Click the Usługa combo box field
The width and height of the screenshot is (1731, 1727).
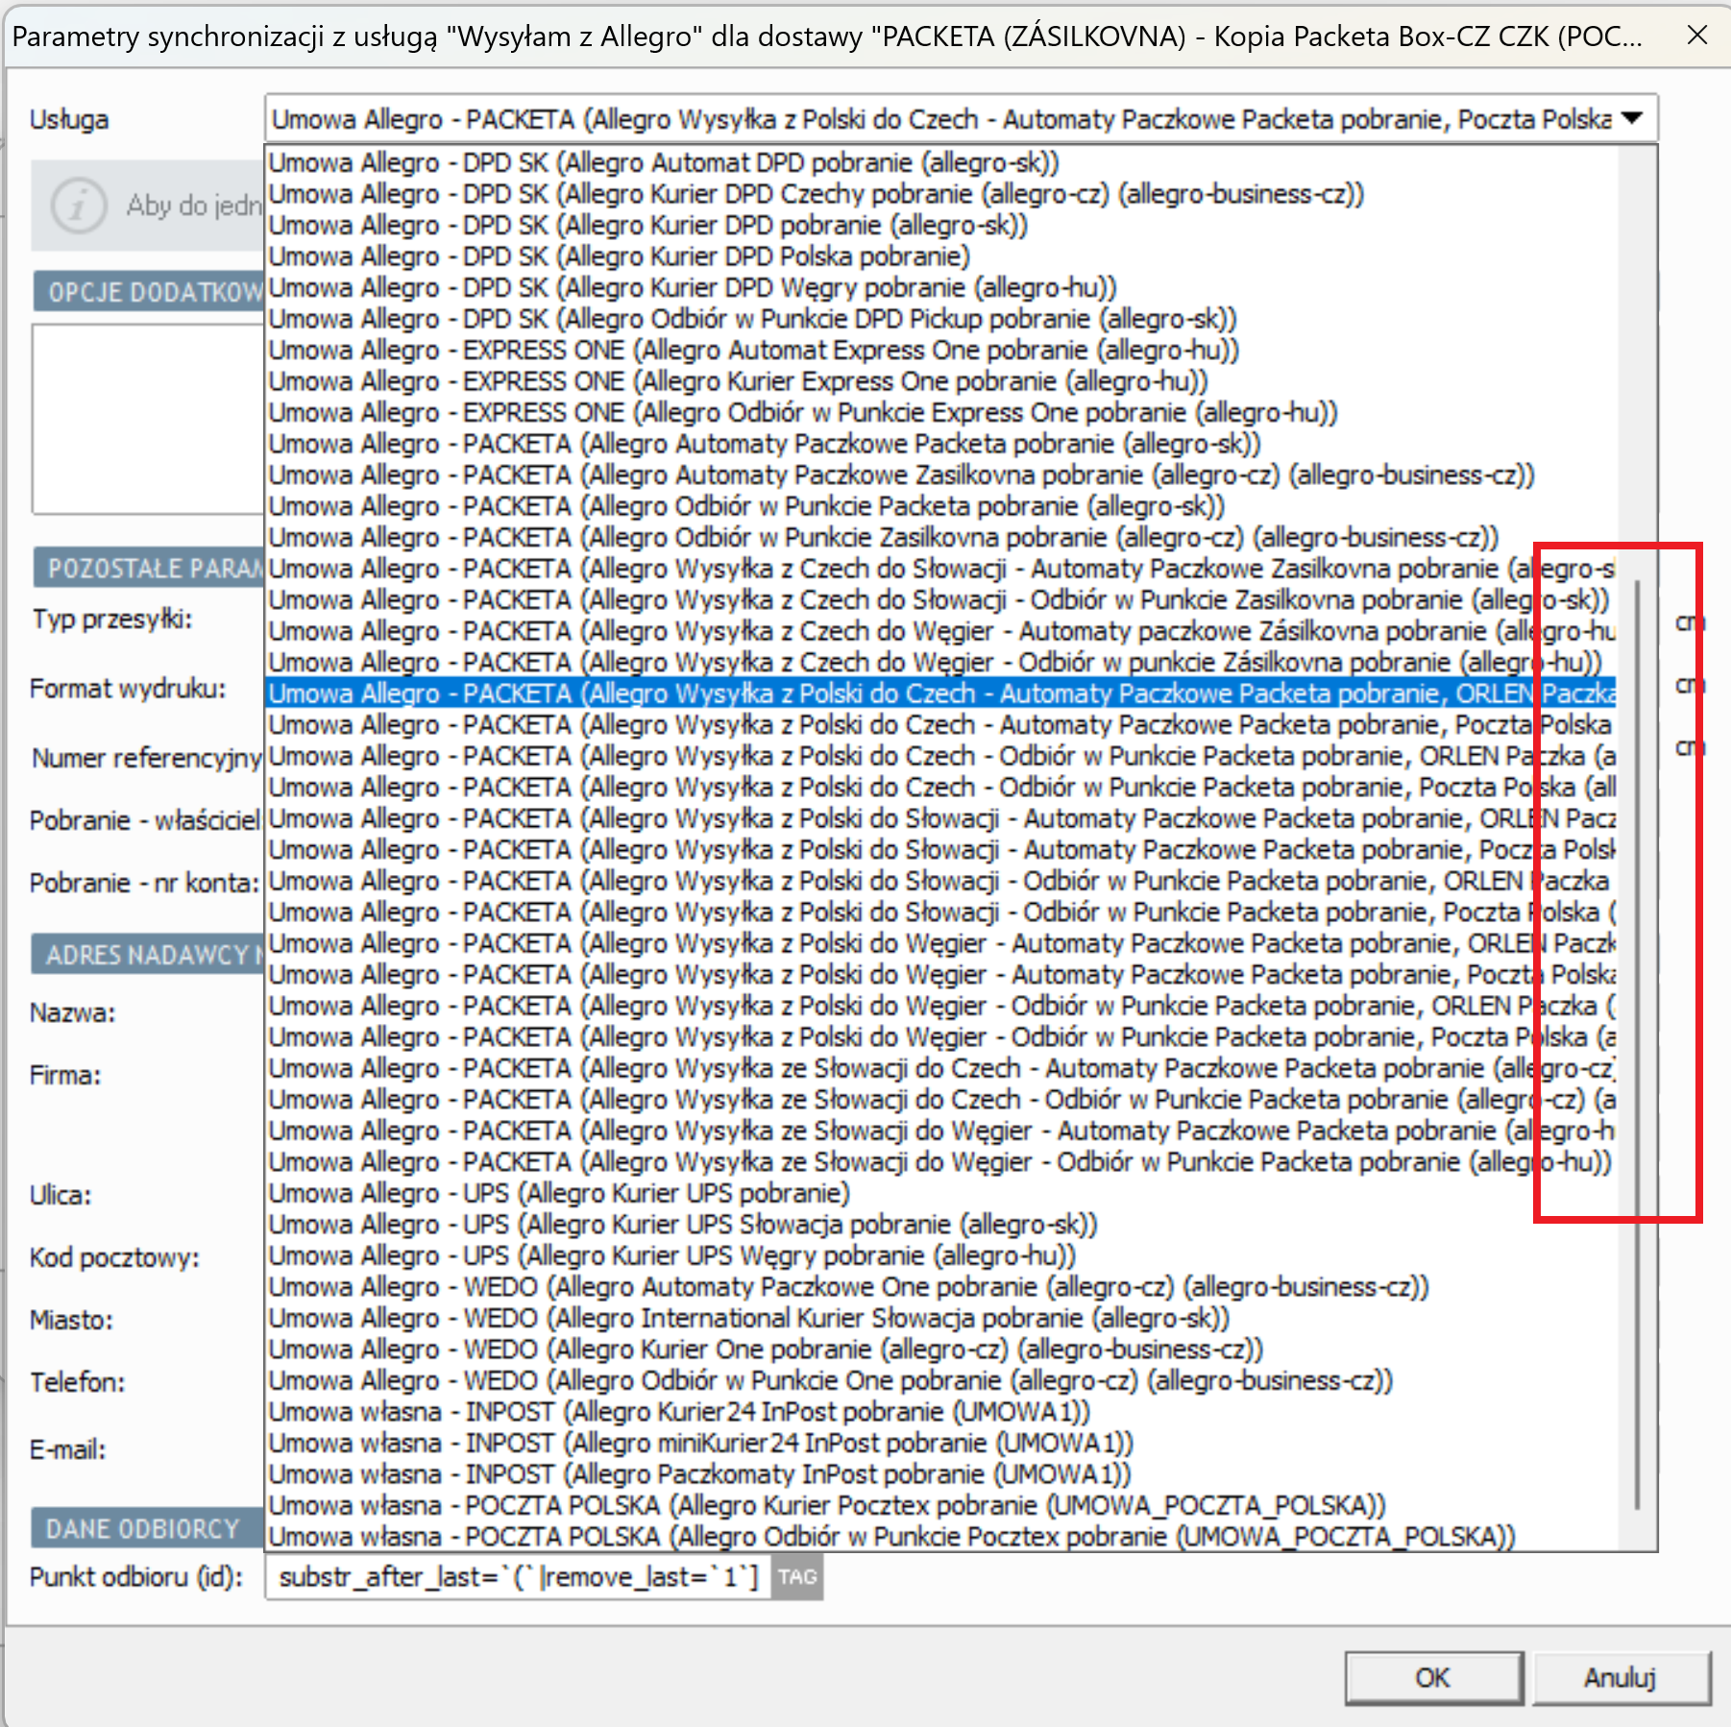(x=941, y=119)
